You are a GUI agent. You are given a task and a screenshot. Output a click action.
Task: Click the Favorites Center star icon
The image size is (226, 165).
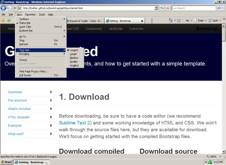[3, 20]
